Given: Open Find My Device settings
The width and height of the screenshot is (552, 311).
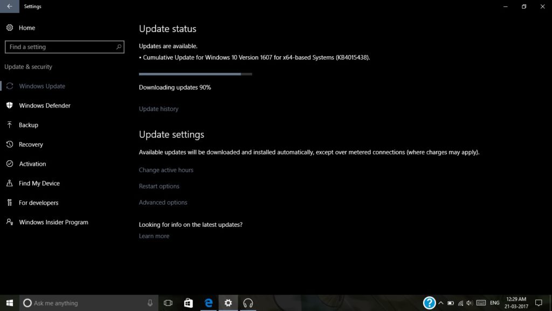Looking at the screenshot, I should tap(39, 184).
